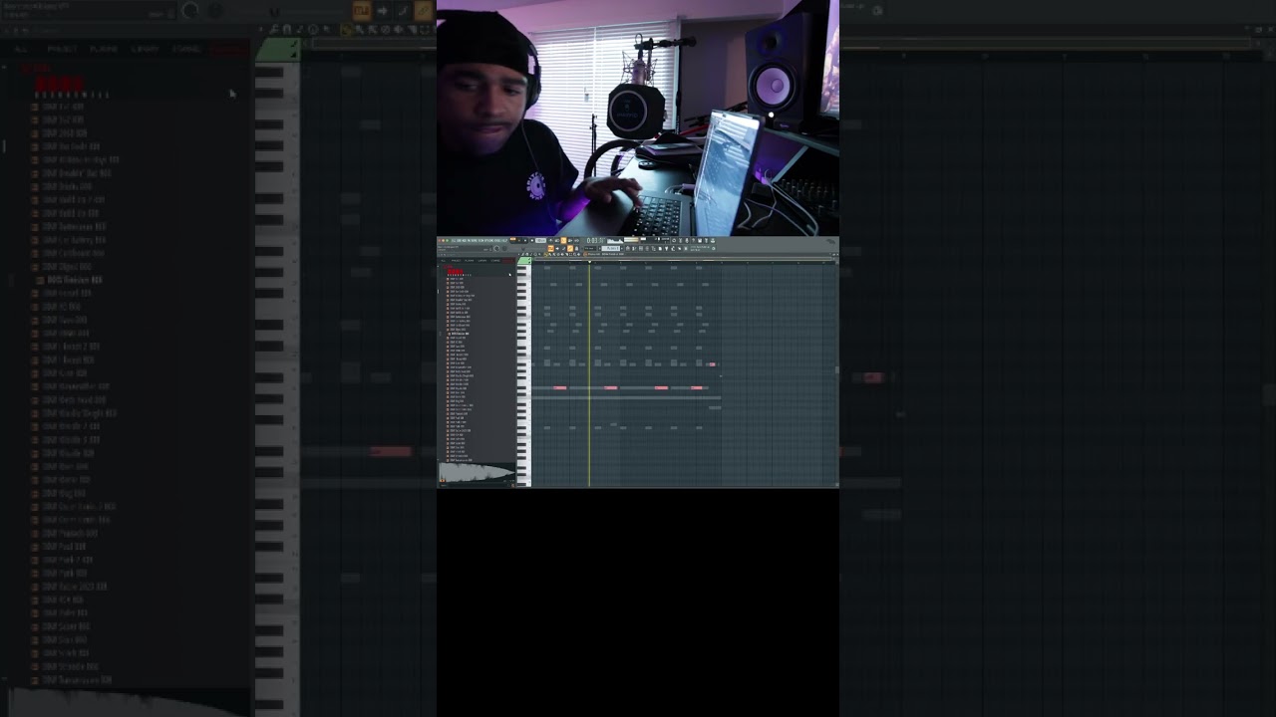Toggle the orange keyboard-to-piano icon in the sharp window's second row
1276x717 pixels.
550,248
